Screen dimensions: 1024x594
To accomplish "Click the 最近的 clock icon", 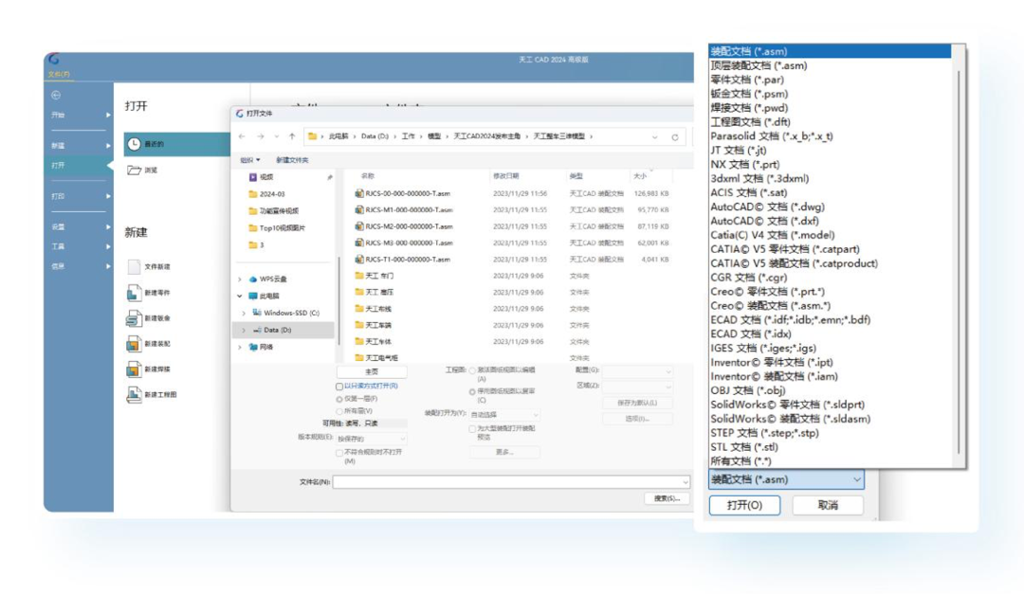I will (134, 144).
